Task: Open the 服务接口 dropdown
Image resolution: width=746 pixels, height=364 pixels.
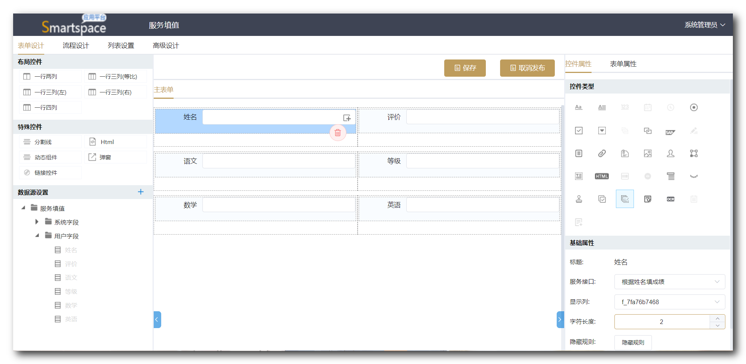Action: tap(669, 282)
